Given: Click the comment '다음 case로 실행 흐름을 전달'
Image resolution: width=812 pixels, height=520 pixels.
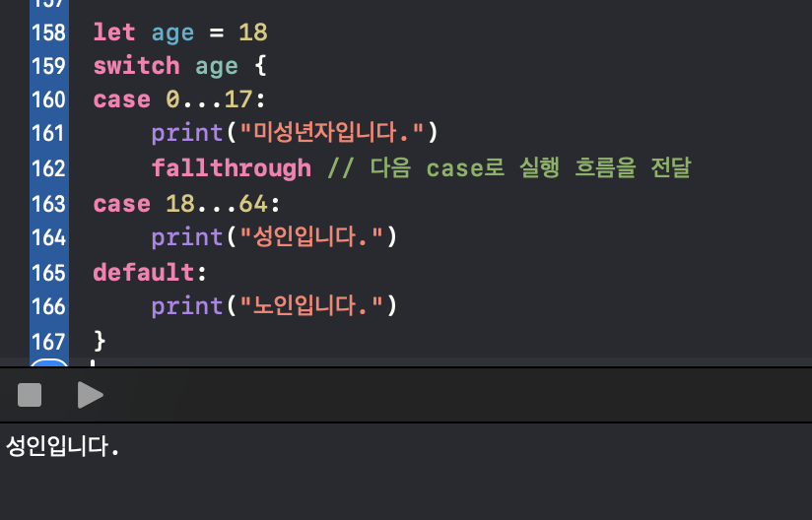Looking at the screenshot, I should pos(530,167).
